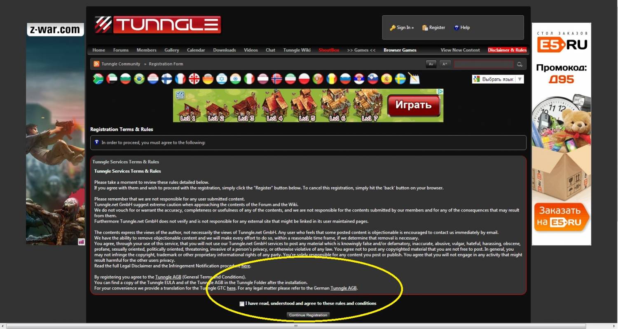This screenshot has height=329, width=618.
Task: Click the Tunngle Community breadcrumb
Action: (x=121, y=64)
